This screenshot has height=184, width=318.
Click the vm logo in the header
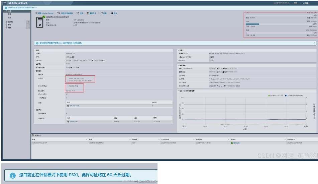point(5,3)
